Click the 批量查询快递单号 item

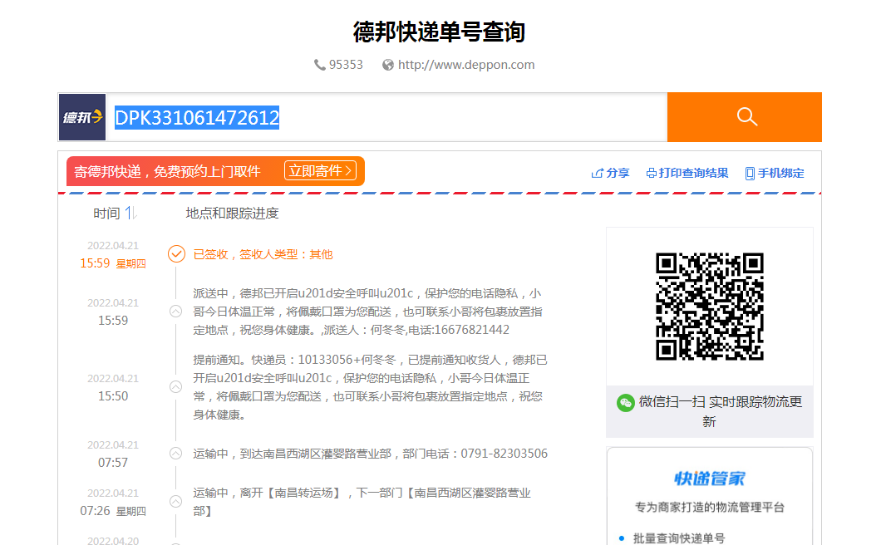pyautogui.click(x=679, y=538)
